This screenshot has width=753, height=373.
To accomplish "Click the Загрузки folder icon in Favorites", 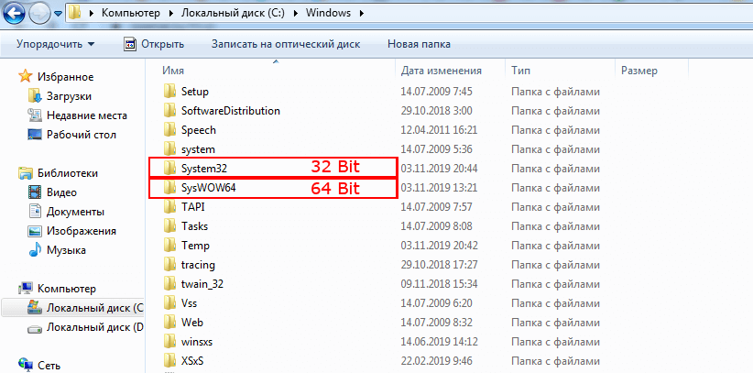I will pyautogui.click(x=35, y=95).
